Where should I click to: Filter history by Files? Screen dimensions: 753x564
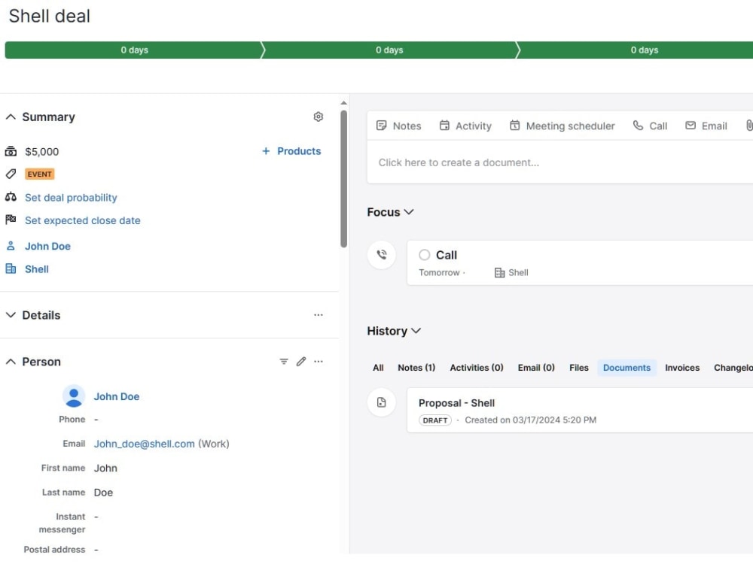click(x=578, y=368)
